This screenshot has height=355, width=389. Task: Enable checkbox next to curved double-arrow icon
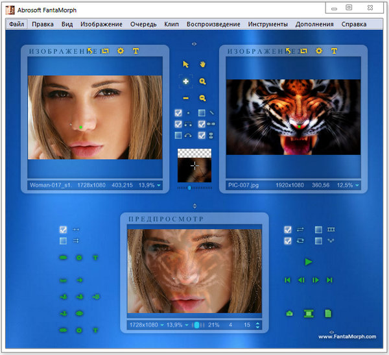(178, 136)
